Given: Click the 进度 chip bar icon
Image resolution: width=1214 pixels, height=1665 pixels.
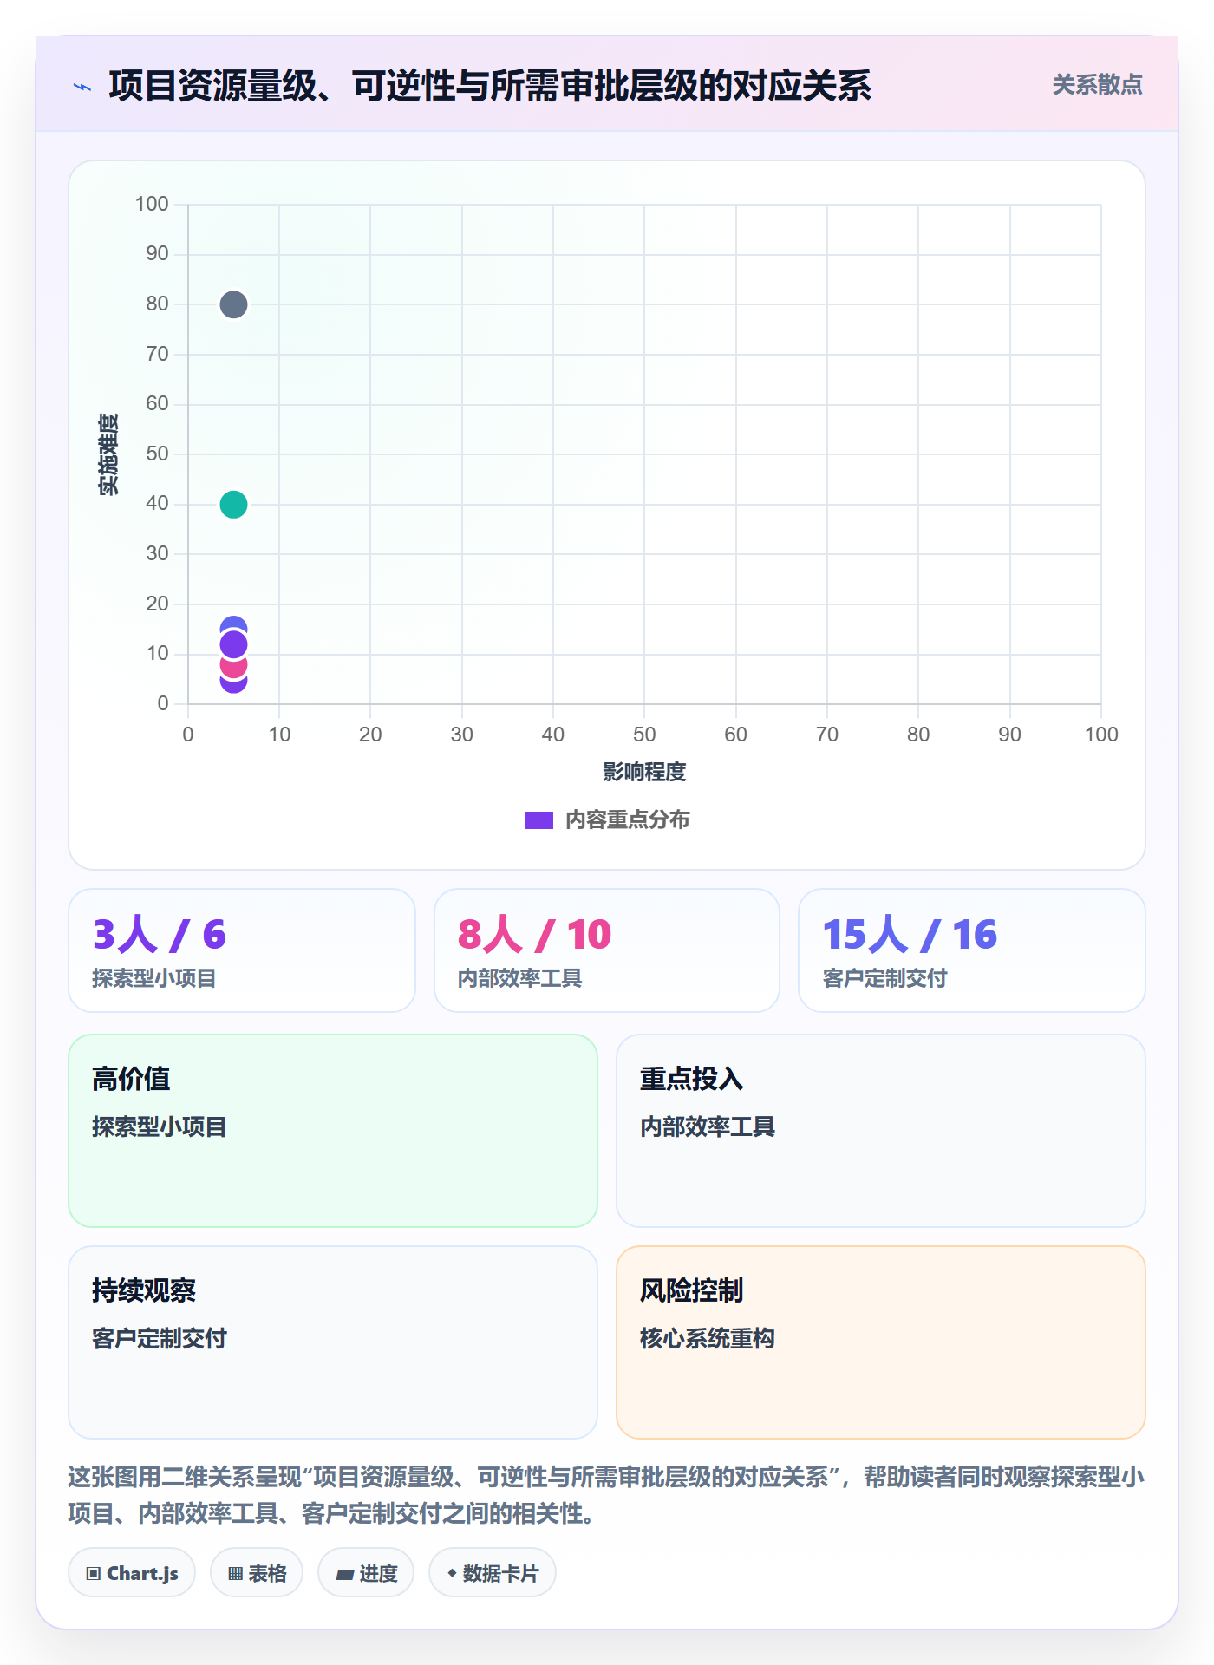Looking at the screenshot, I should point(344,1574).
